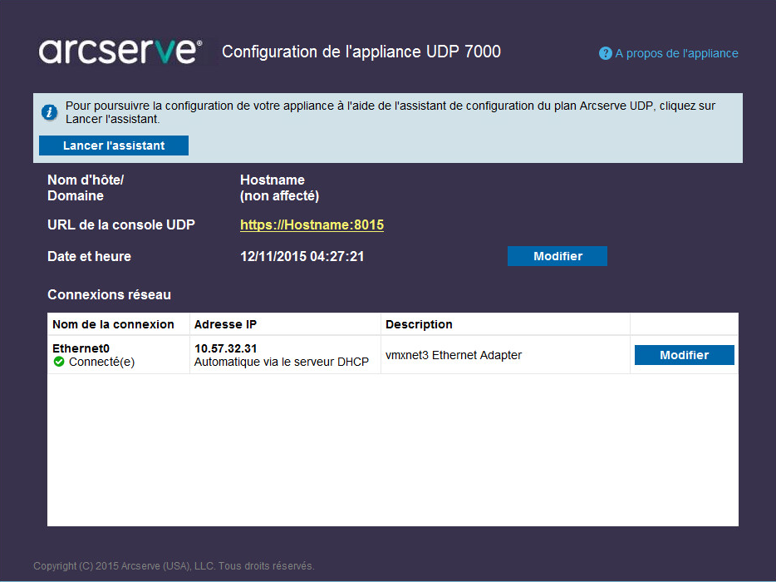Select 'Description' column header
This screenshot has width=776, height=582.
point(419,324)
